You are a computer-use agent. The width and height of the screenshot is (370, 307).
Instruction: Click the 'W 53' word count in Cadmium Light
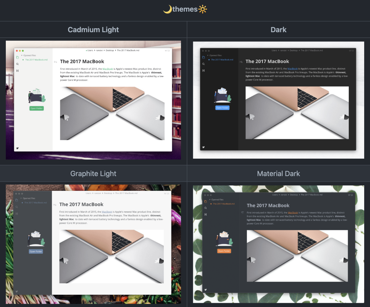coord(167,51)
